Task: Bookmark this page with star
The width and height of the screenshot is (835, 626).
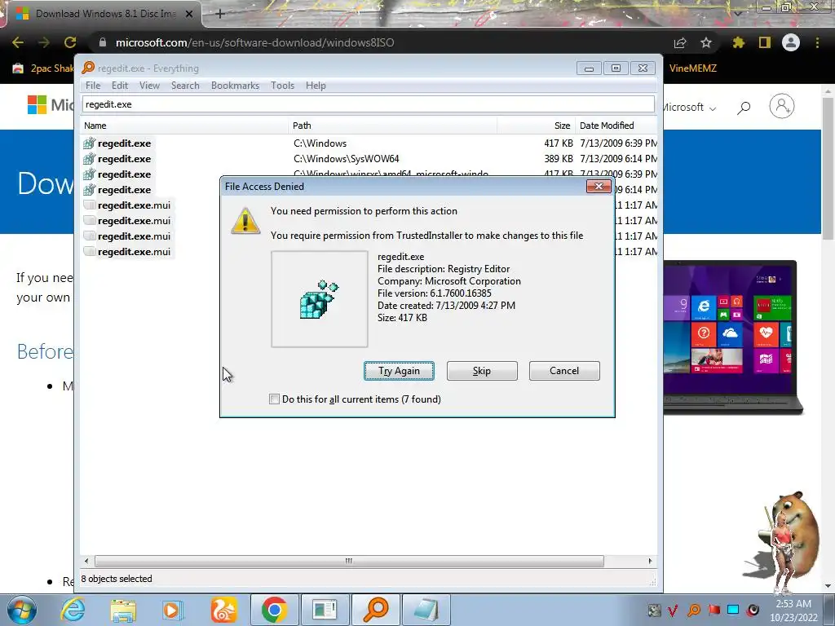Action: (706, 42)
